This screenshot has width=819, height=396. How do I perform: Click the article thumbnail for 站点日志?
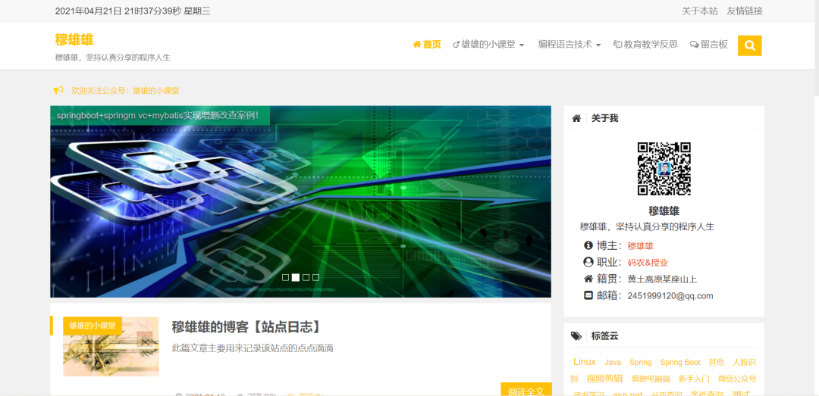coord(111,347)
